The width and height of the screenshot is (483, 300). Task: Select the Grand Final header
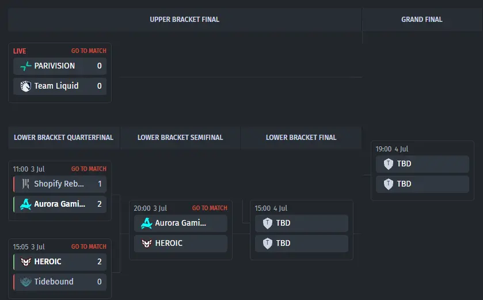[422, 20]
